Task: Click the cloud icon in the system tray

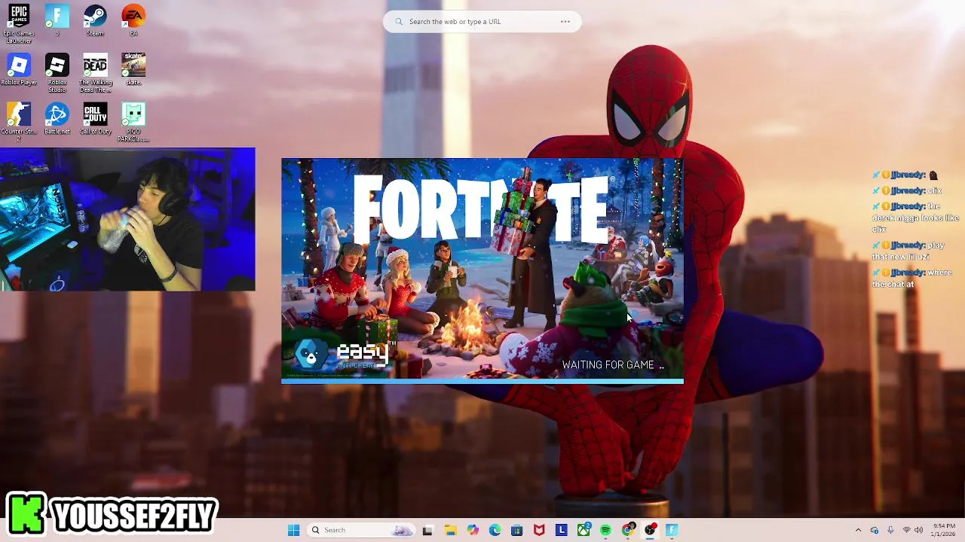Action: (875, 530)
